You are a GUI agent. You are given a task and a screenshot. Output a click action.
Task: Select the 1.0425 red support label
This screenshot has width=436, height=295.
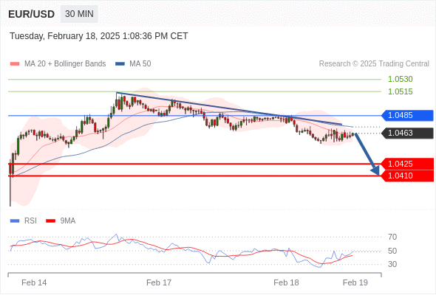point(407,164)
